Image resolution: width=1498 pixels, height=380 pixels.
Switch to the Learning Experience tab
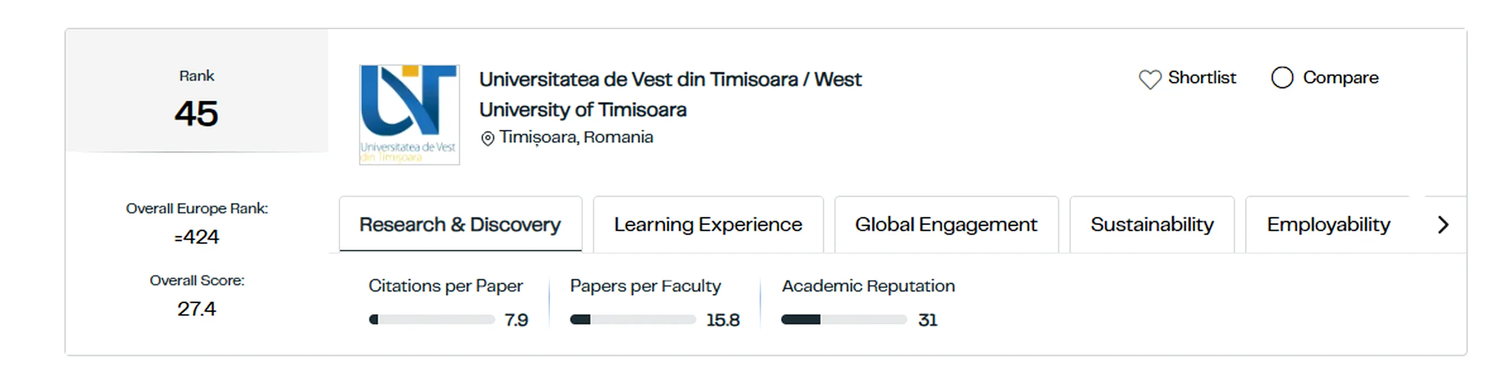[x=708, y=224]
